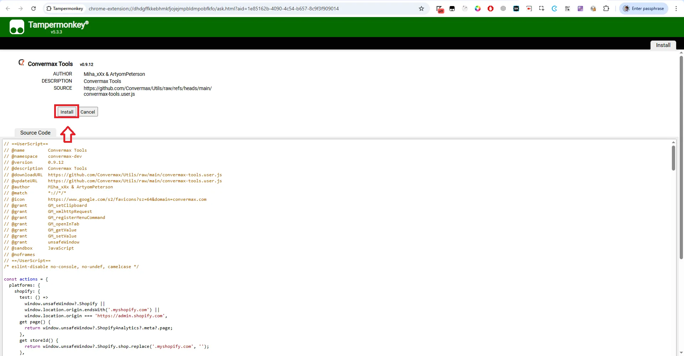Open Chrome's three-dot menu

pos(676,9)
